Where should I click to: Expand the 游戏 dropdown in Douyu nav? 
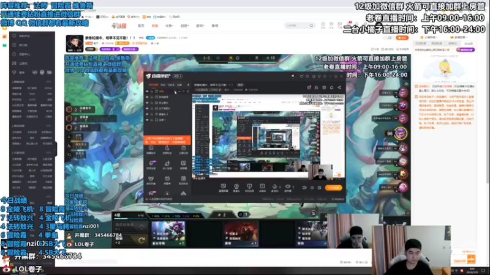pos(200,26)
